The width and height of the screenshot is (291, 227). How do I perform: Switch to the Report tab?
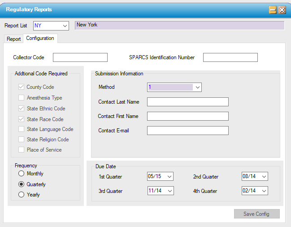click(x=13, y=39)
